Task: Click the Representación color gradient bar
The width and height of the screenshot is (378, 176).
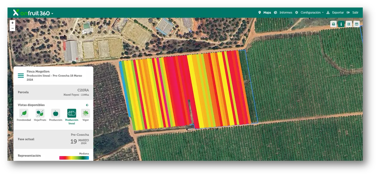Action: pyautogui.click(x=74, y=158)
